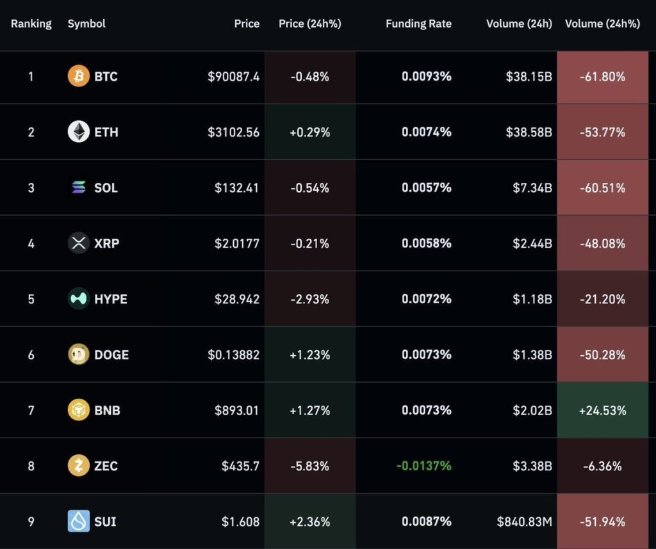Sort by Volume (24h) column header
This screenshot has height=549, width=656.
point(519,24)
